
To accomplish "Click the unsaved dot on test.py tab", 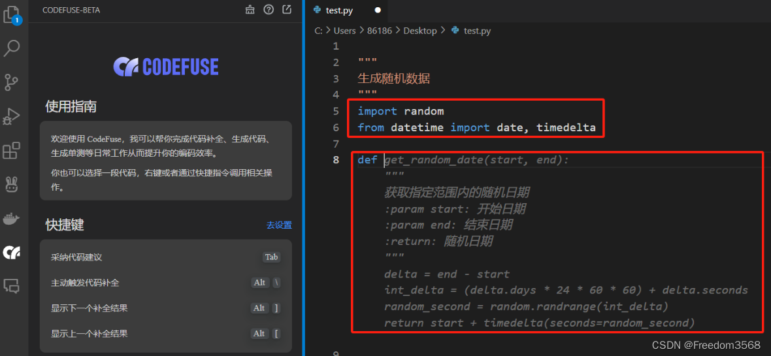I will pyautogui.click(x=378, y=10).
